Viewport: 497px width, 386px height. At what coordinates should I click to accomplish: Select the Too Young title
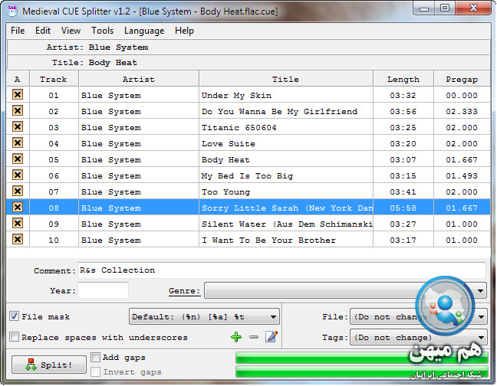point(286,191)
